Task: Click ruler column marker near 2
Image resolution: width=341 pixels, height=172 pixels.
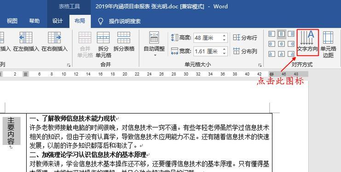Action: (x=26, y=74)
